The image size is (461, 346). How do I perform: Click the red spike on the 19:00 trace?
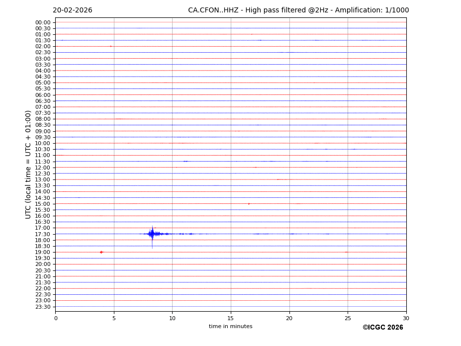[x=101, y=252]
